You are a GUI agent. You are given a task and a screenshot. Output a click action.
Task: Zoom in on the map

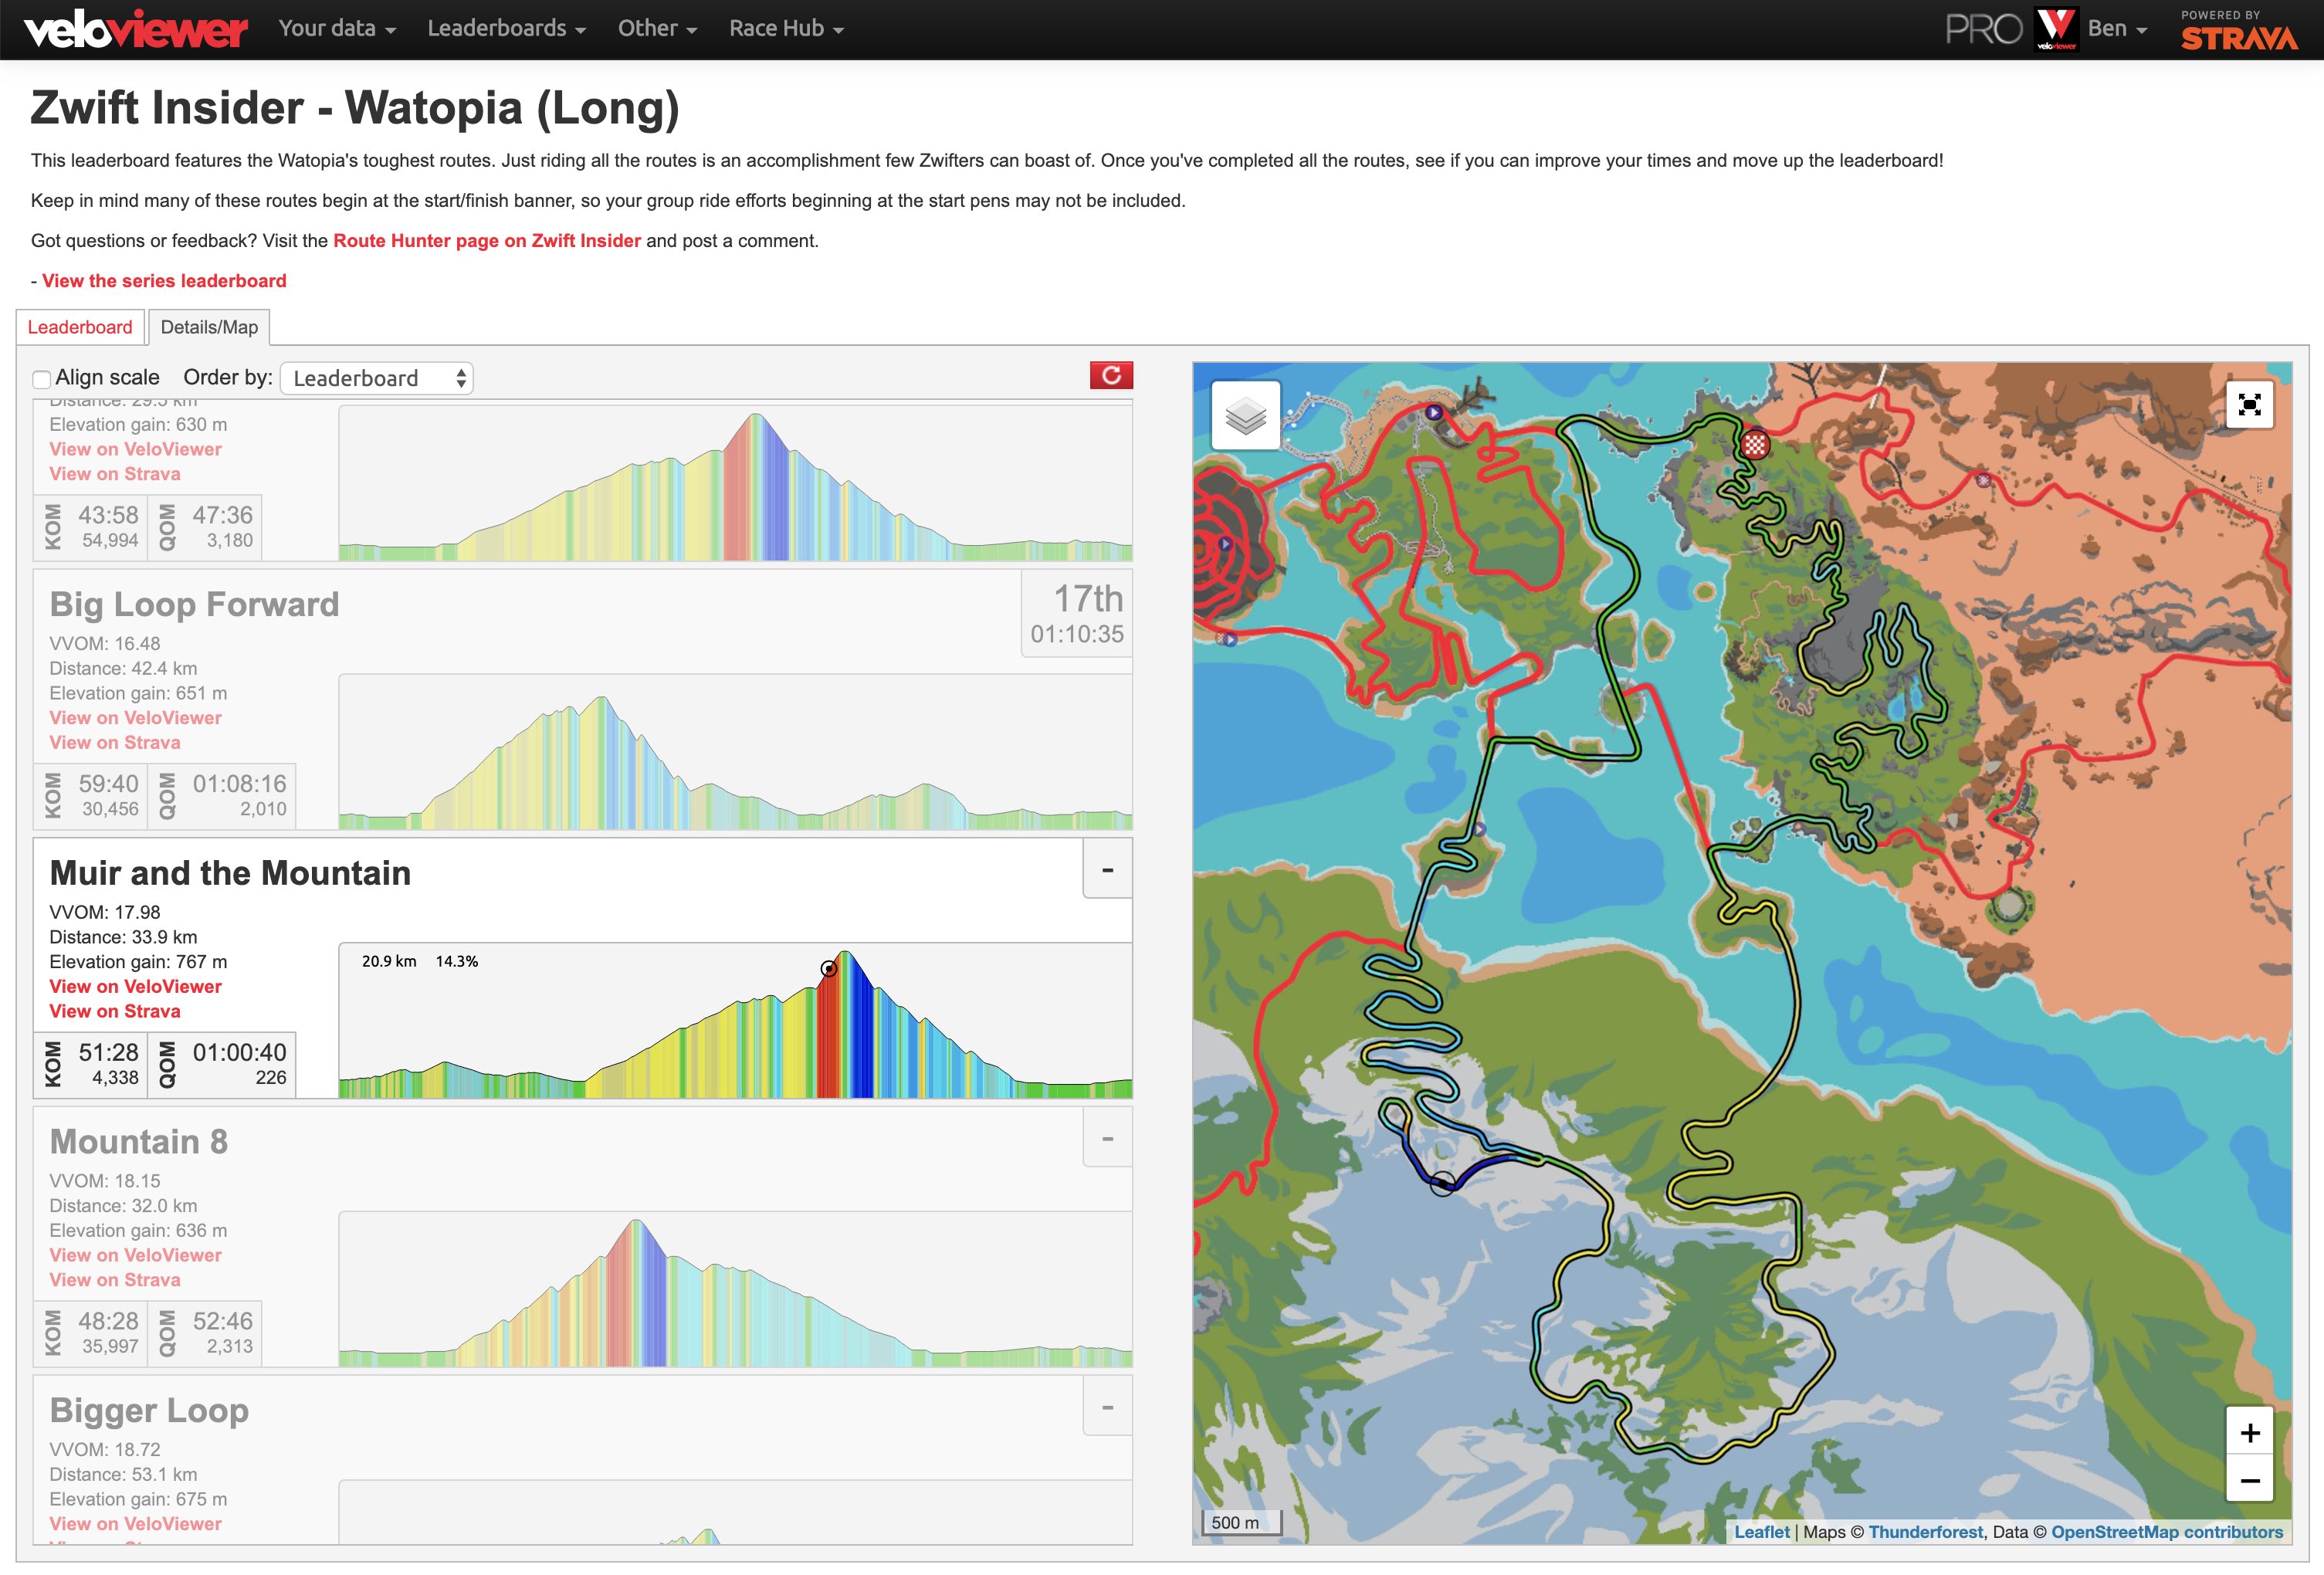(2249, 1433)
